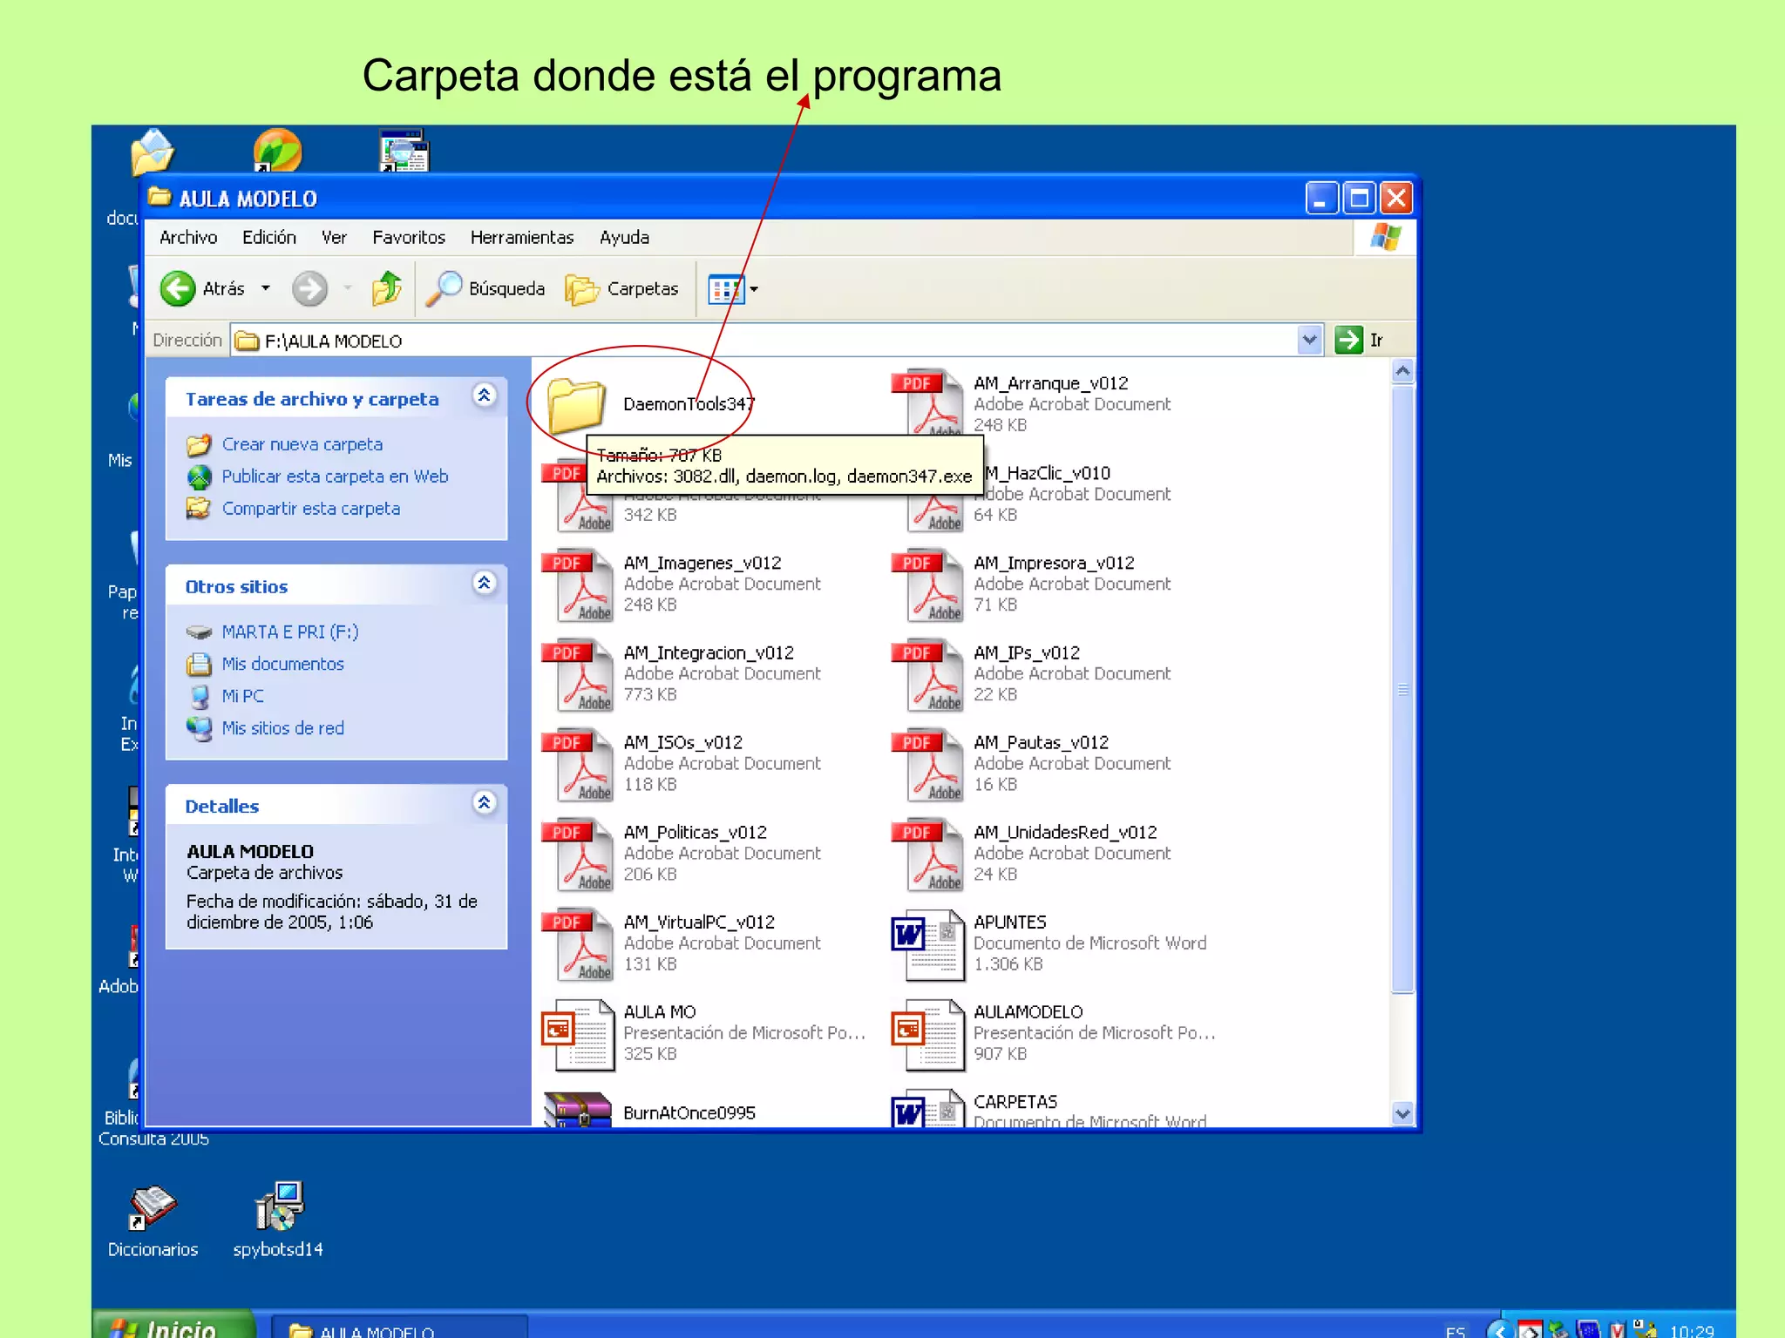The image size is (1785, 1338).
Task: Select the APUNTES Word document
Action: tap(930, 943)
